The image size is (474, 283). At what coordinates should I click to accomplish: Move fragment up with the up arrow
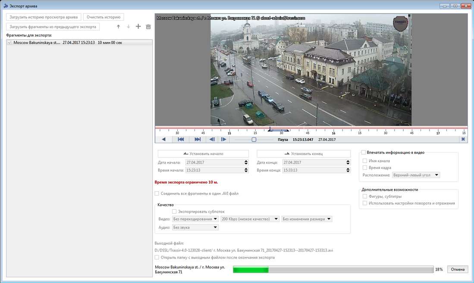tap(119, 27)
